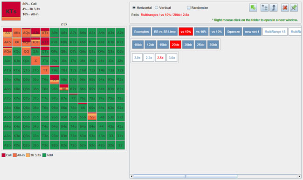Select the 22 pair cell in the grid
The height and width of the screenshot is (180, 303).
(120, 145)
